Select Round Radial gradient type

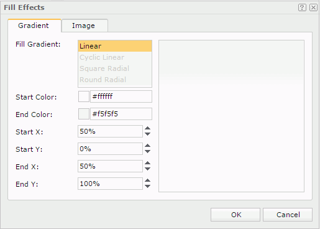pyautogui.click(x=115, y=80)
